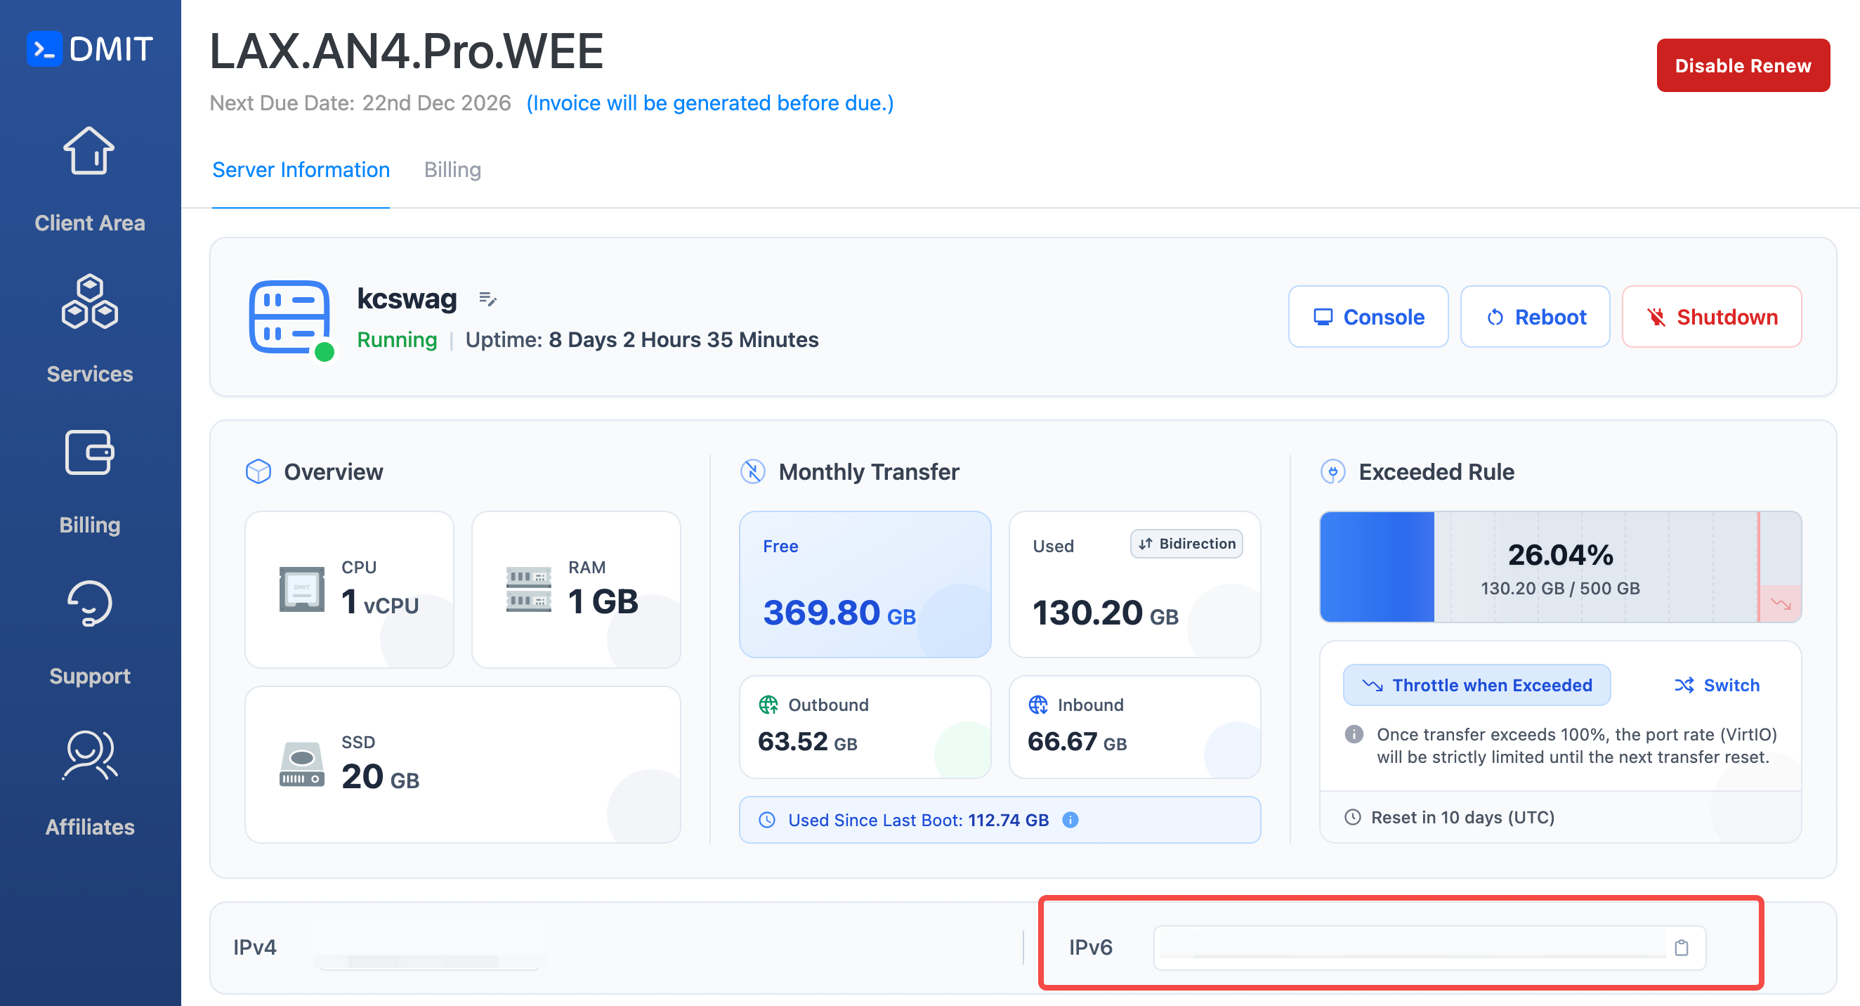
Task: Reboot the server
Action: point(1535,317)
